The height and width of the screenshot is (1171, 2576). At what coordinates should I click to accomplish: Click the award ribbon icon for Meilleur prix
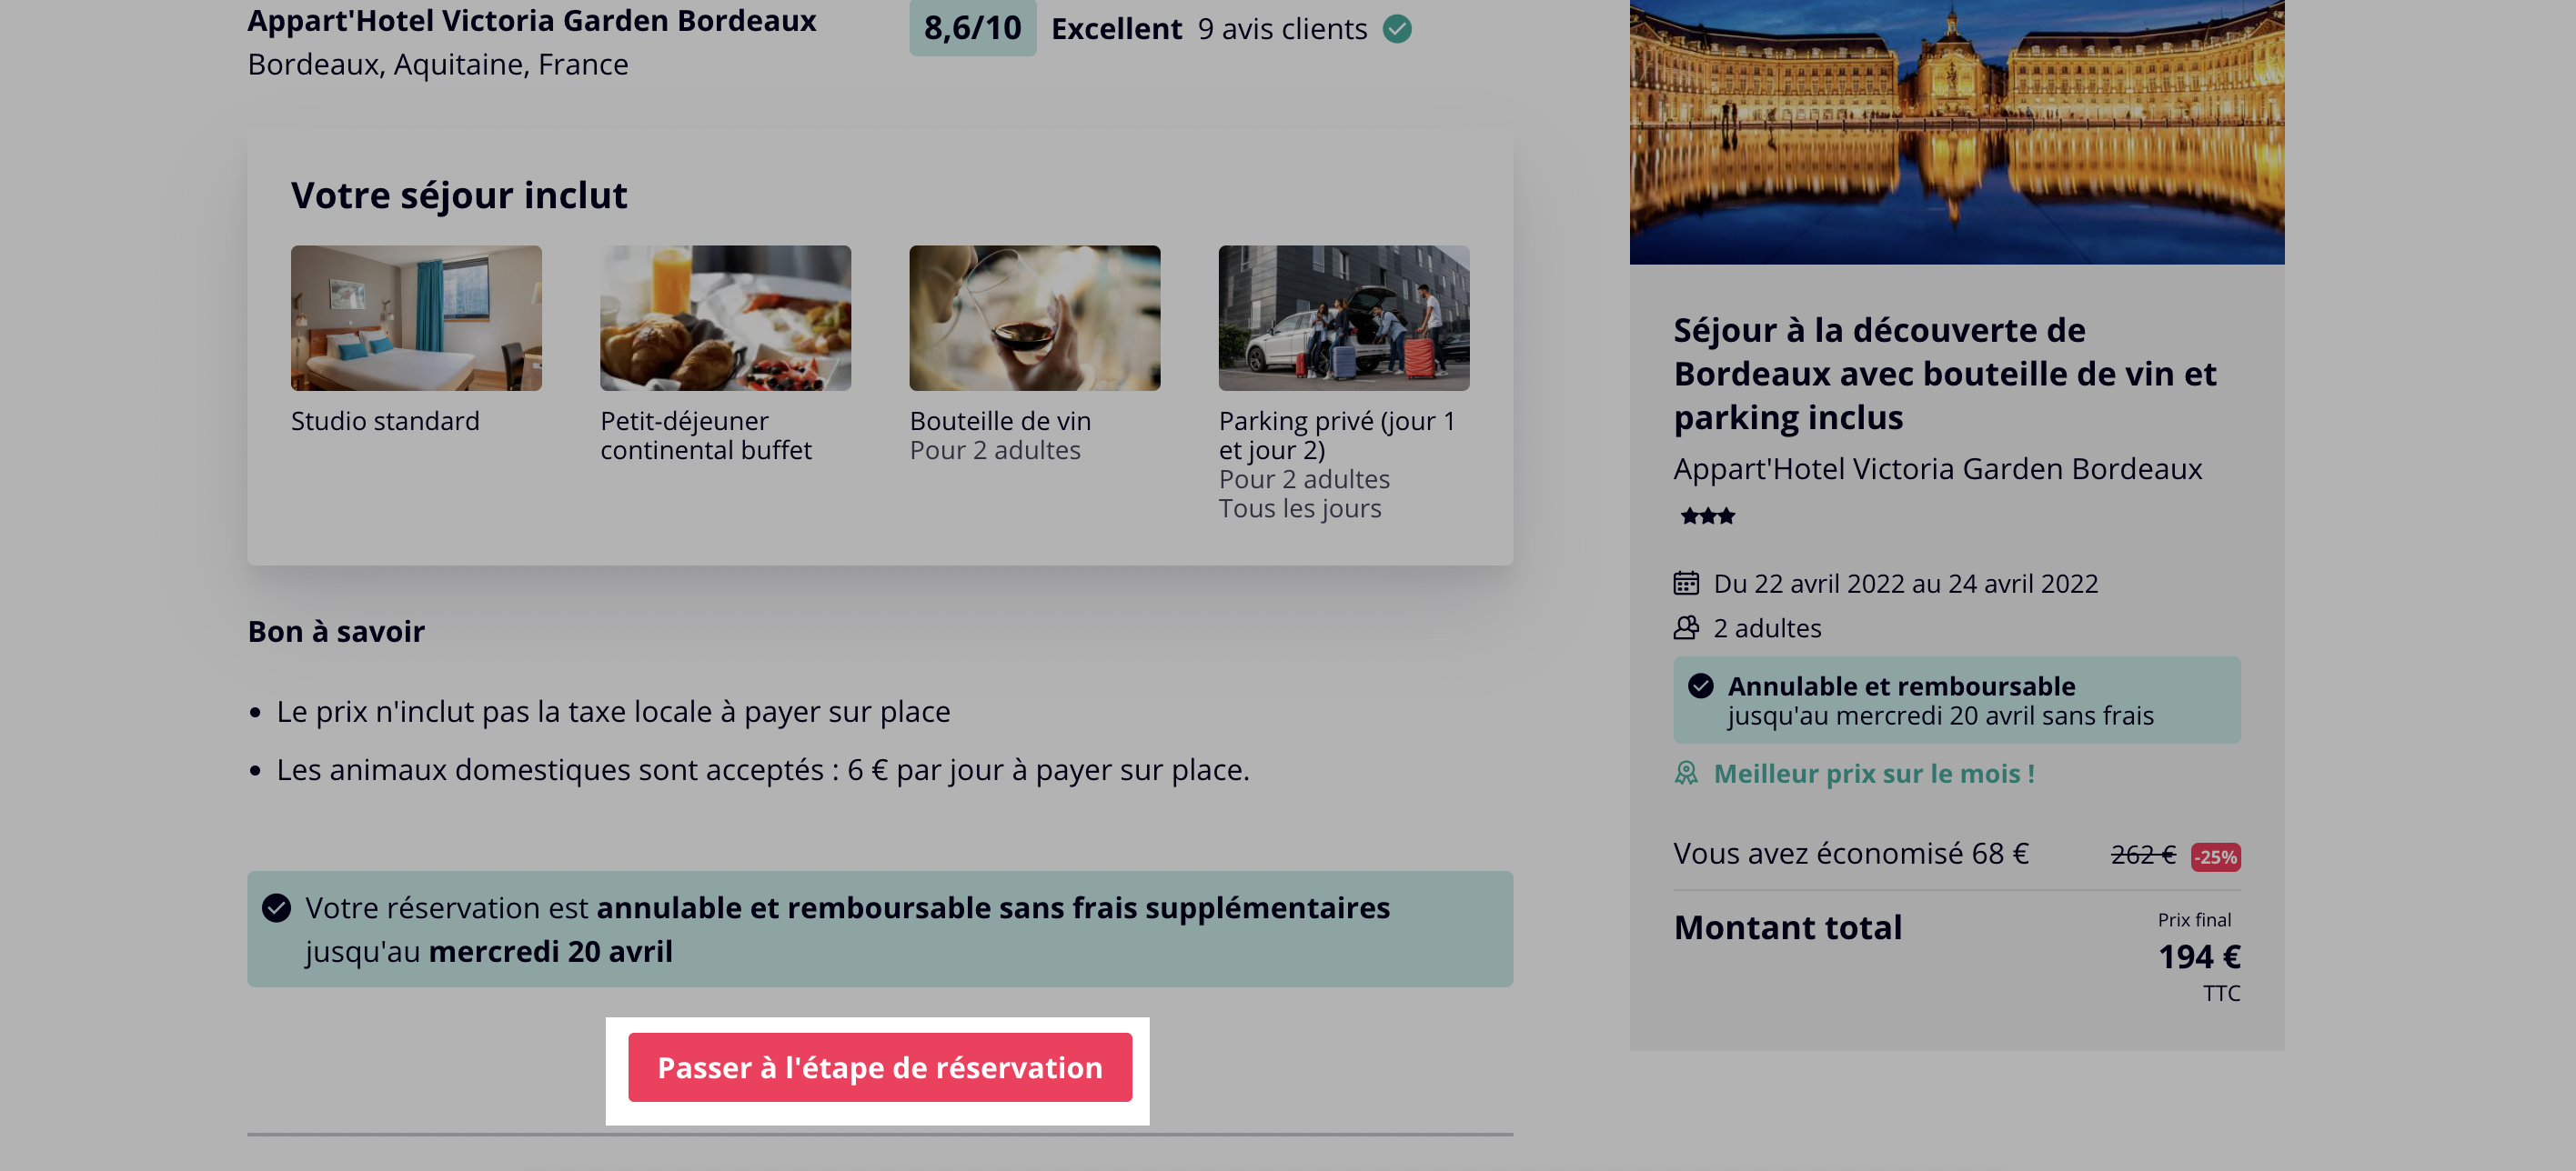(1686, 774)
